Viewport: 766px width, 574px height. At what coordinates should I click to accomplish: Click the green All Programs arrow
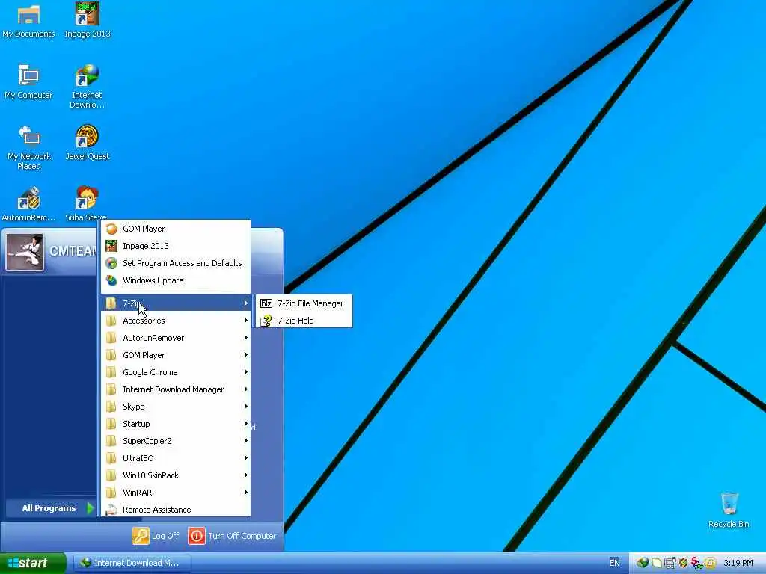(91, 508)
